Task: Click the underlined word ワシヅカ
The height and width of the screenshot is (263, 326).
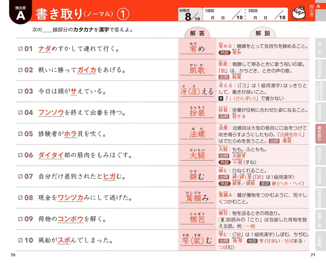Action: pos(71,198)
